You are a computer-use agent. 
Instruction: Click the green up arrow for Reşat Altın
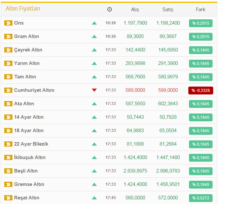94,198
